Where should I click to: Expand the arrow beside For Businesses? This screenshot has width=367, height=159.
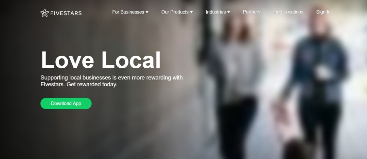coord(147,13)
